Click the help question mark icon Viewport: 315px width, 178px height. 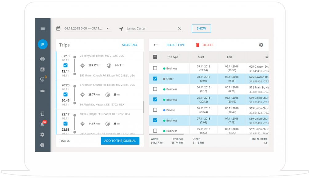tap(42, 145)
